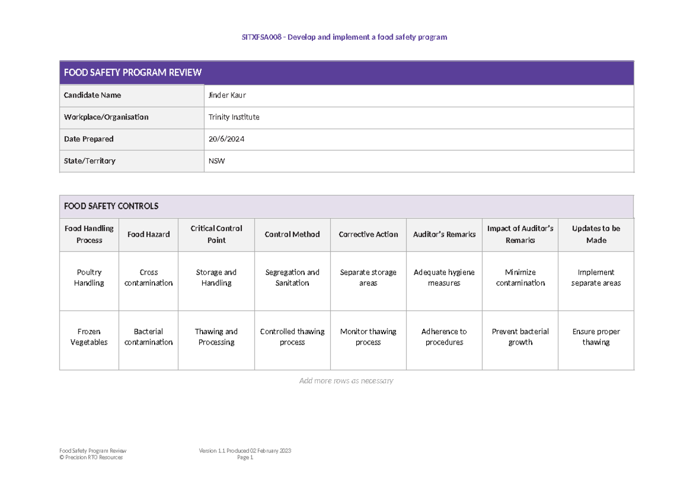Click the Corrective Action column header
The width and height of the screenshot is (693, 490).
tap(368, 234)
